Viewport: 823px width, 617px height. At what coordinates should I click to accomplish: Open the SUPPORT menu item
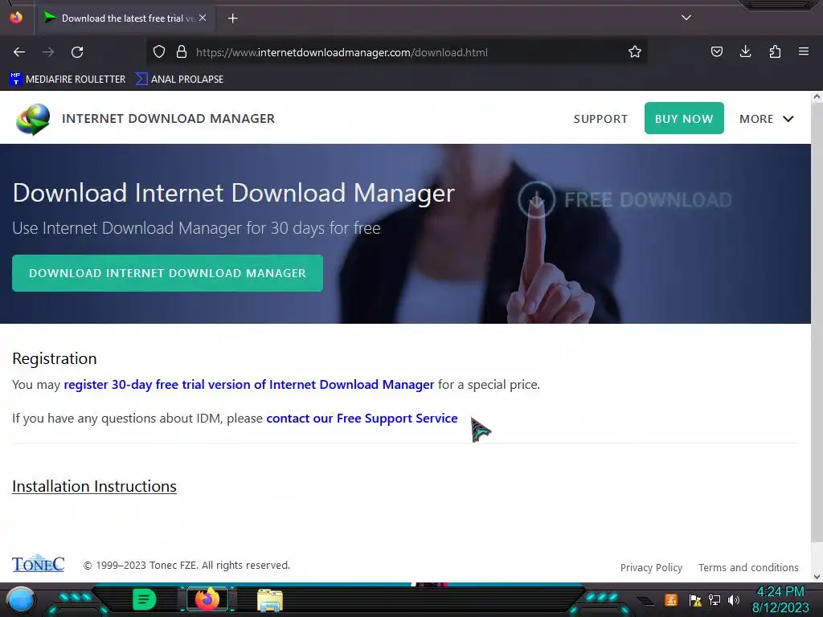point(600,119)
